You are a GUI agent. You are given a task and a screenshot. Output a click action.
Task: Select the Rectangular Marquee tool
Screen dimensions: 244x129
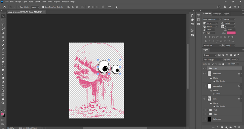coord(3,20)
